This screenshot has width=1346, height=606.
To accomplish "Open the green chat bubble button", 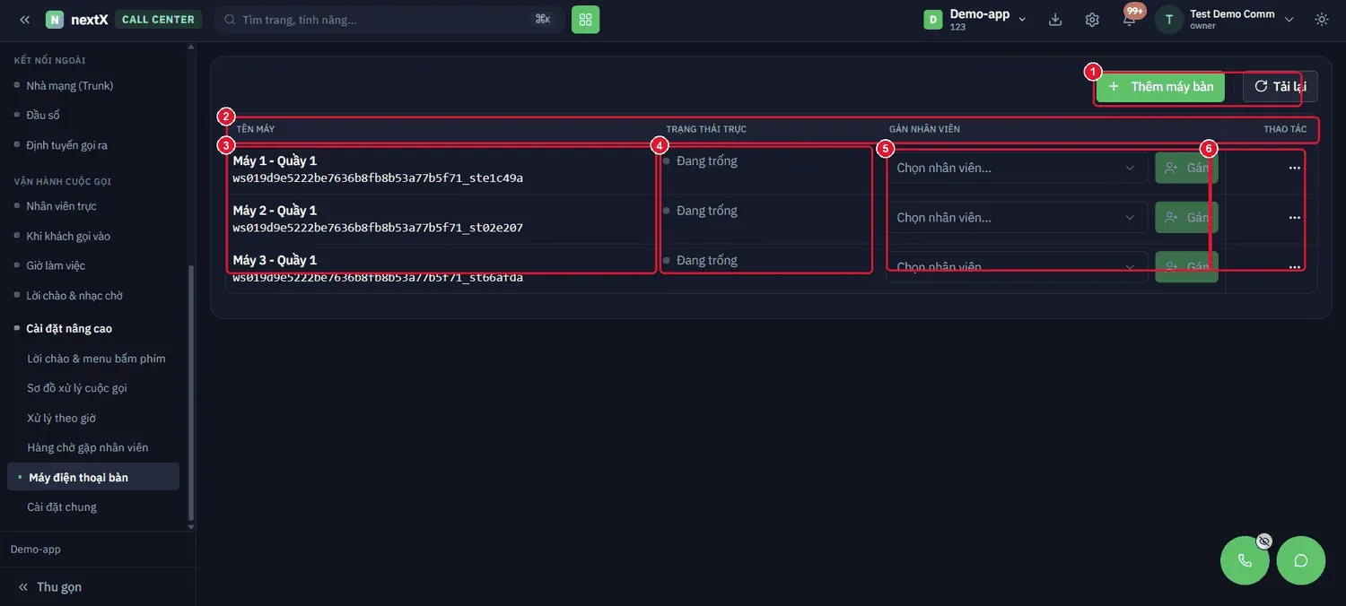I will (x=1300, y=560).
